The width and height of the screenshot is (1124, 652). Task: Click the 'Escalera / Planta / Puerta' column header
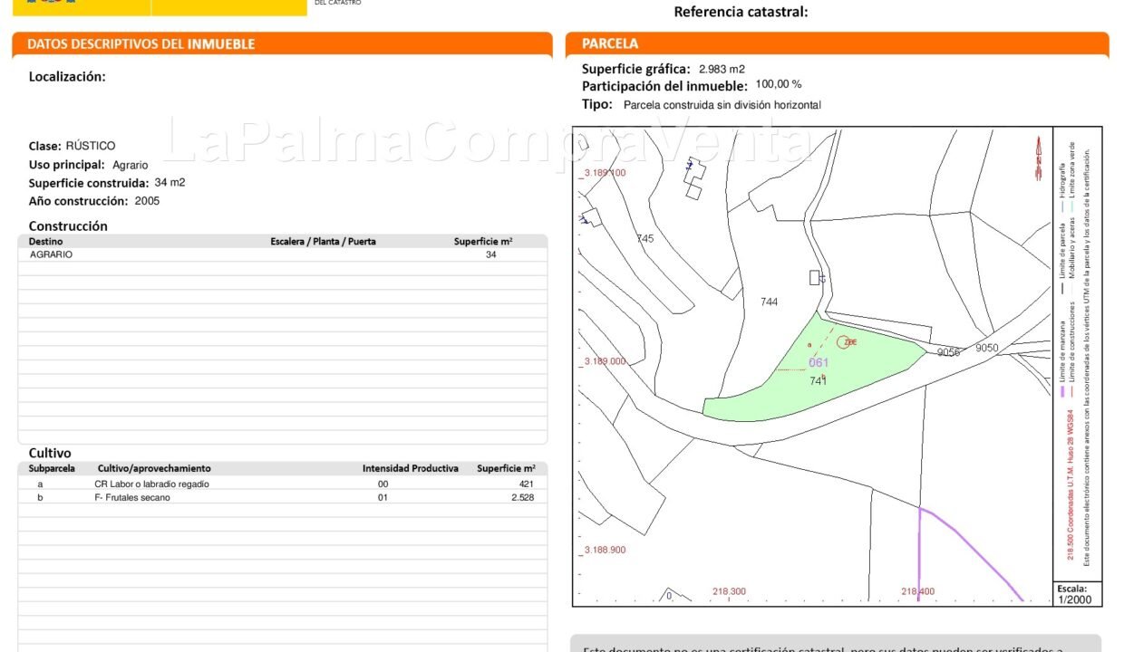324,242
